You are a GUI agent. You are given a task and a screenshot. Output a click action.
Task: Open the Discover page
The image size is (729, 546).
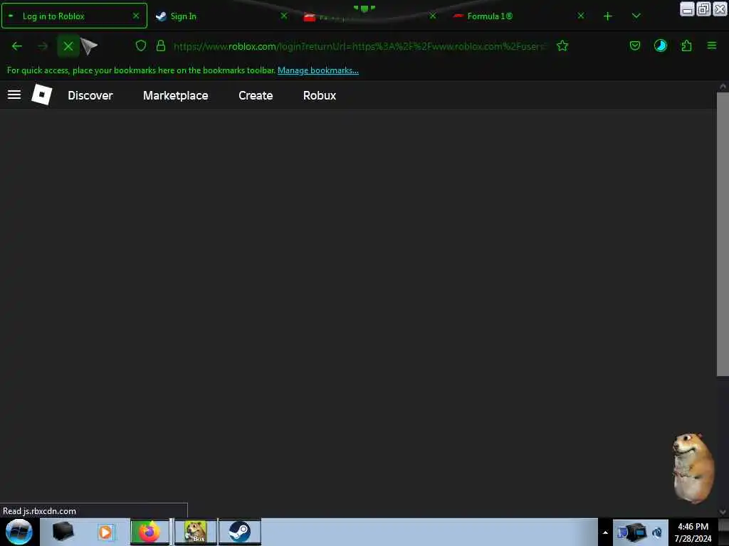(90, 96)
